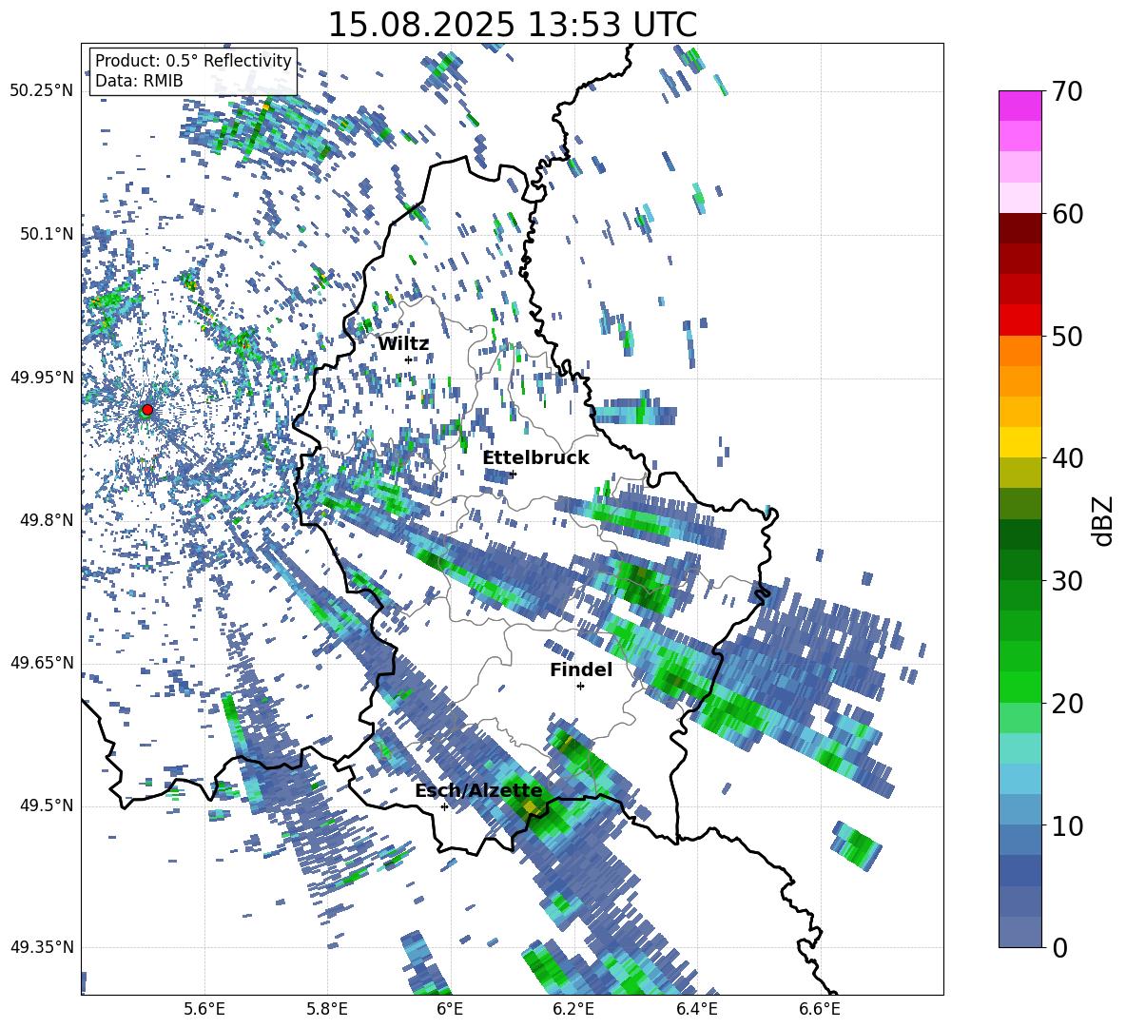1126x1028 pixels.
Task: Click the magenta top colorbar segment
Action: point(1019,106)
